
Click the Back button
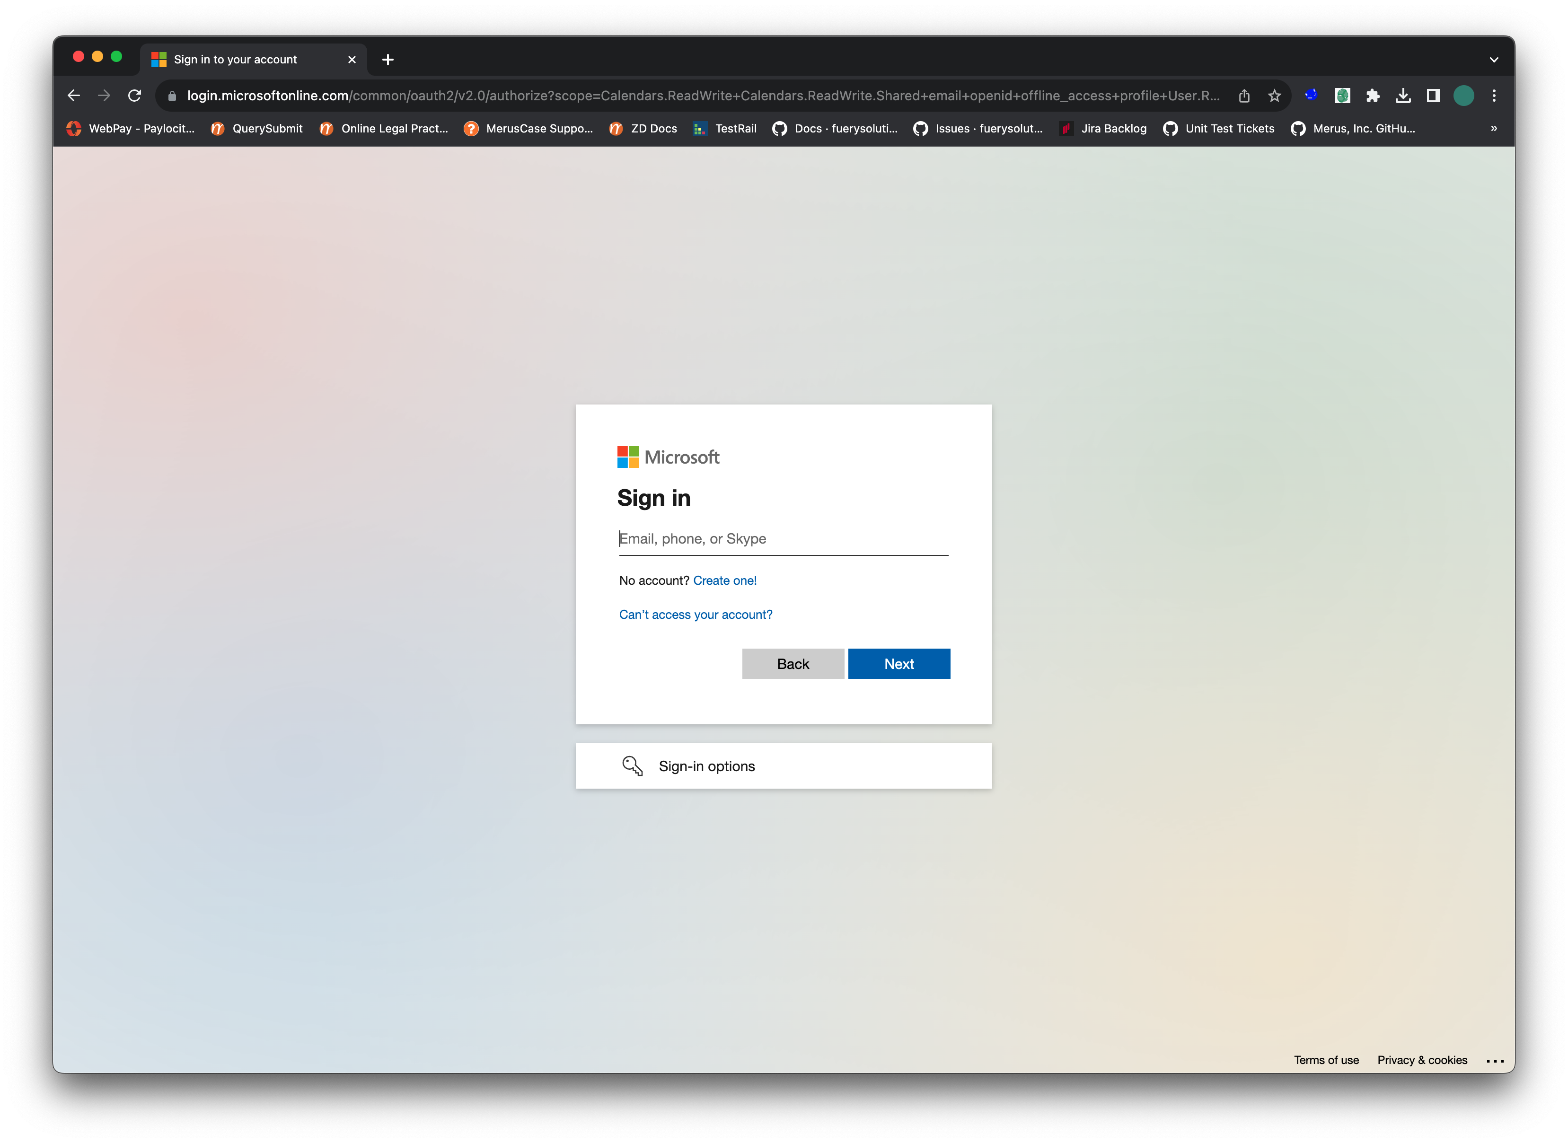point(793,664)
